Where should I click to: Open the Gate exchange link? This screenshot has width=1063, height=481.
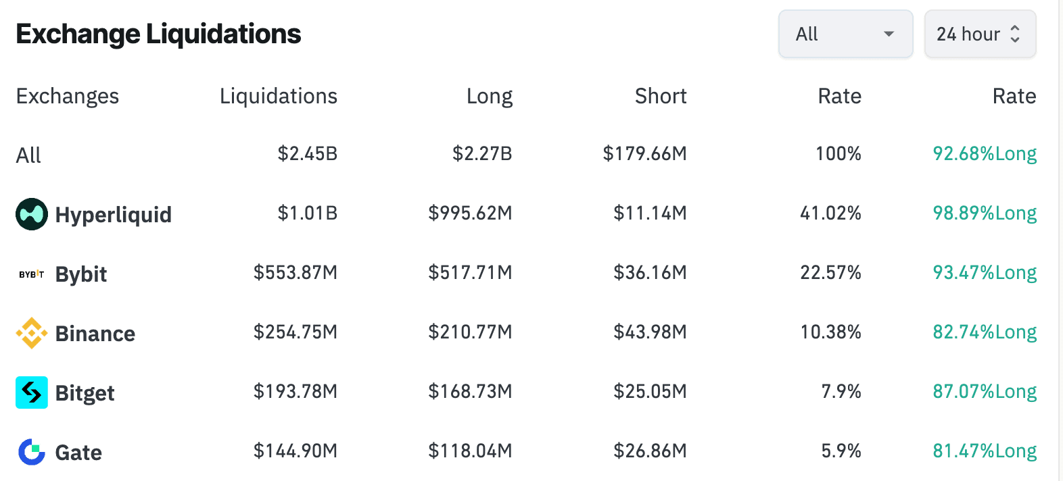click(x=78, y=453)
